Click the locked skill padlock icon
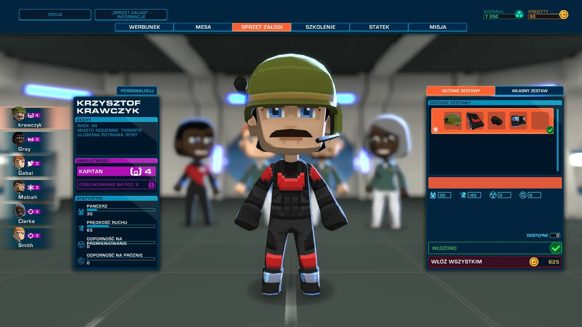Image resolution: width=582 pixels, height=327 pixels. [x=151, y=184]
